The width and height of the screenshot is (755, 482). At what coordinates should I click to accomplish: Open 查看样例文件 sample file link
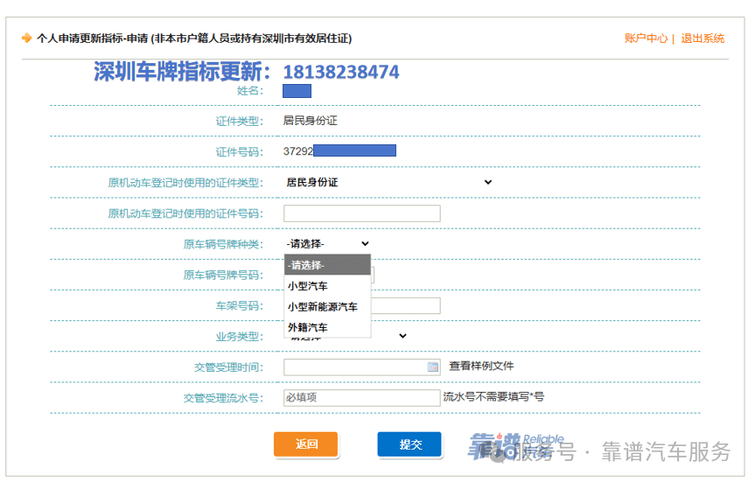click(481, 367)
